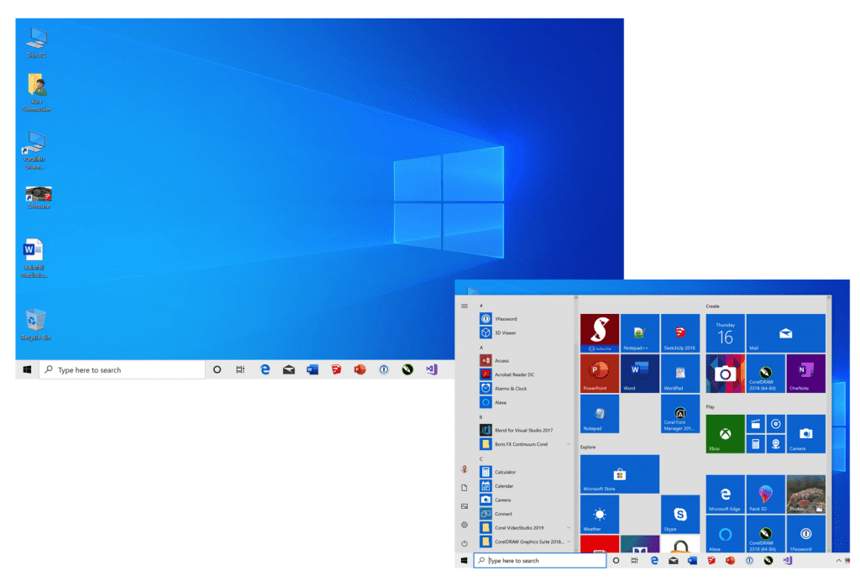Expand Boris FX Continuum Corel folder
Viewport: 860px width, 586px height.
point(526,444)
